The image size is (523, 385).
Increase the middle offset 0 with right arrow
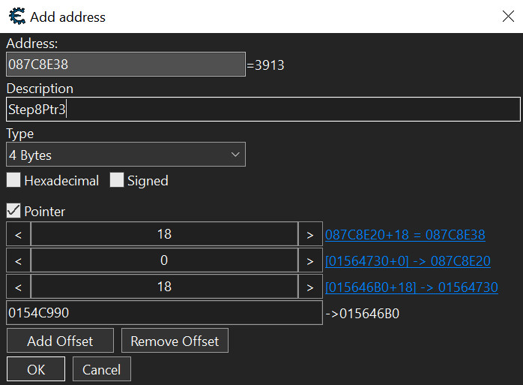coord(309,261)
